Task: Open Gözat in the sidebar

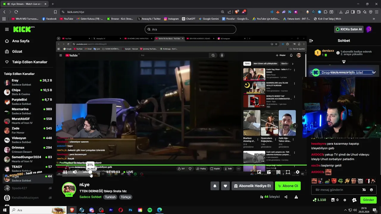Action: coord(17,51)
